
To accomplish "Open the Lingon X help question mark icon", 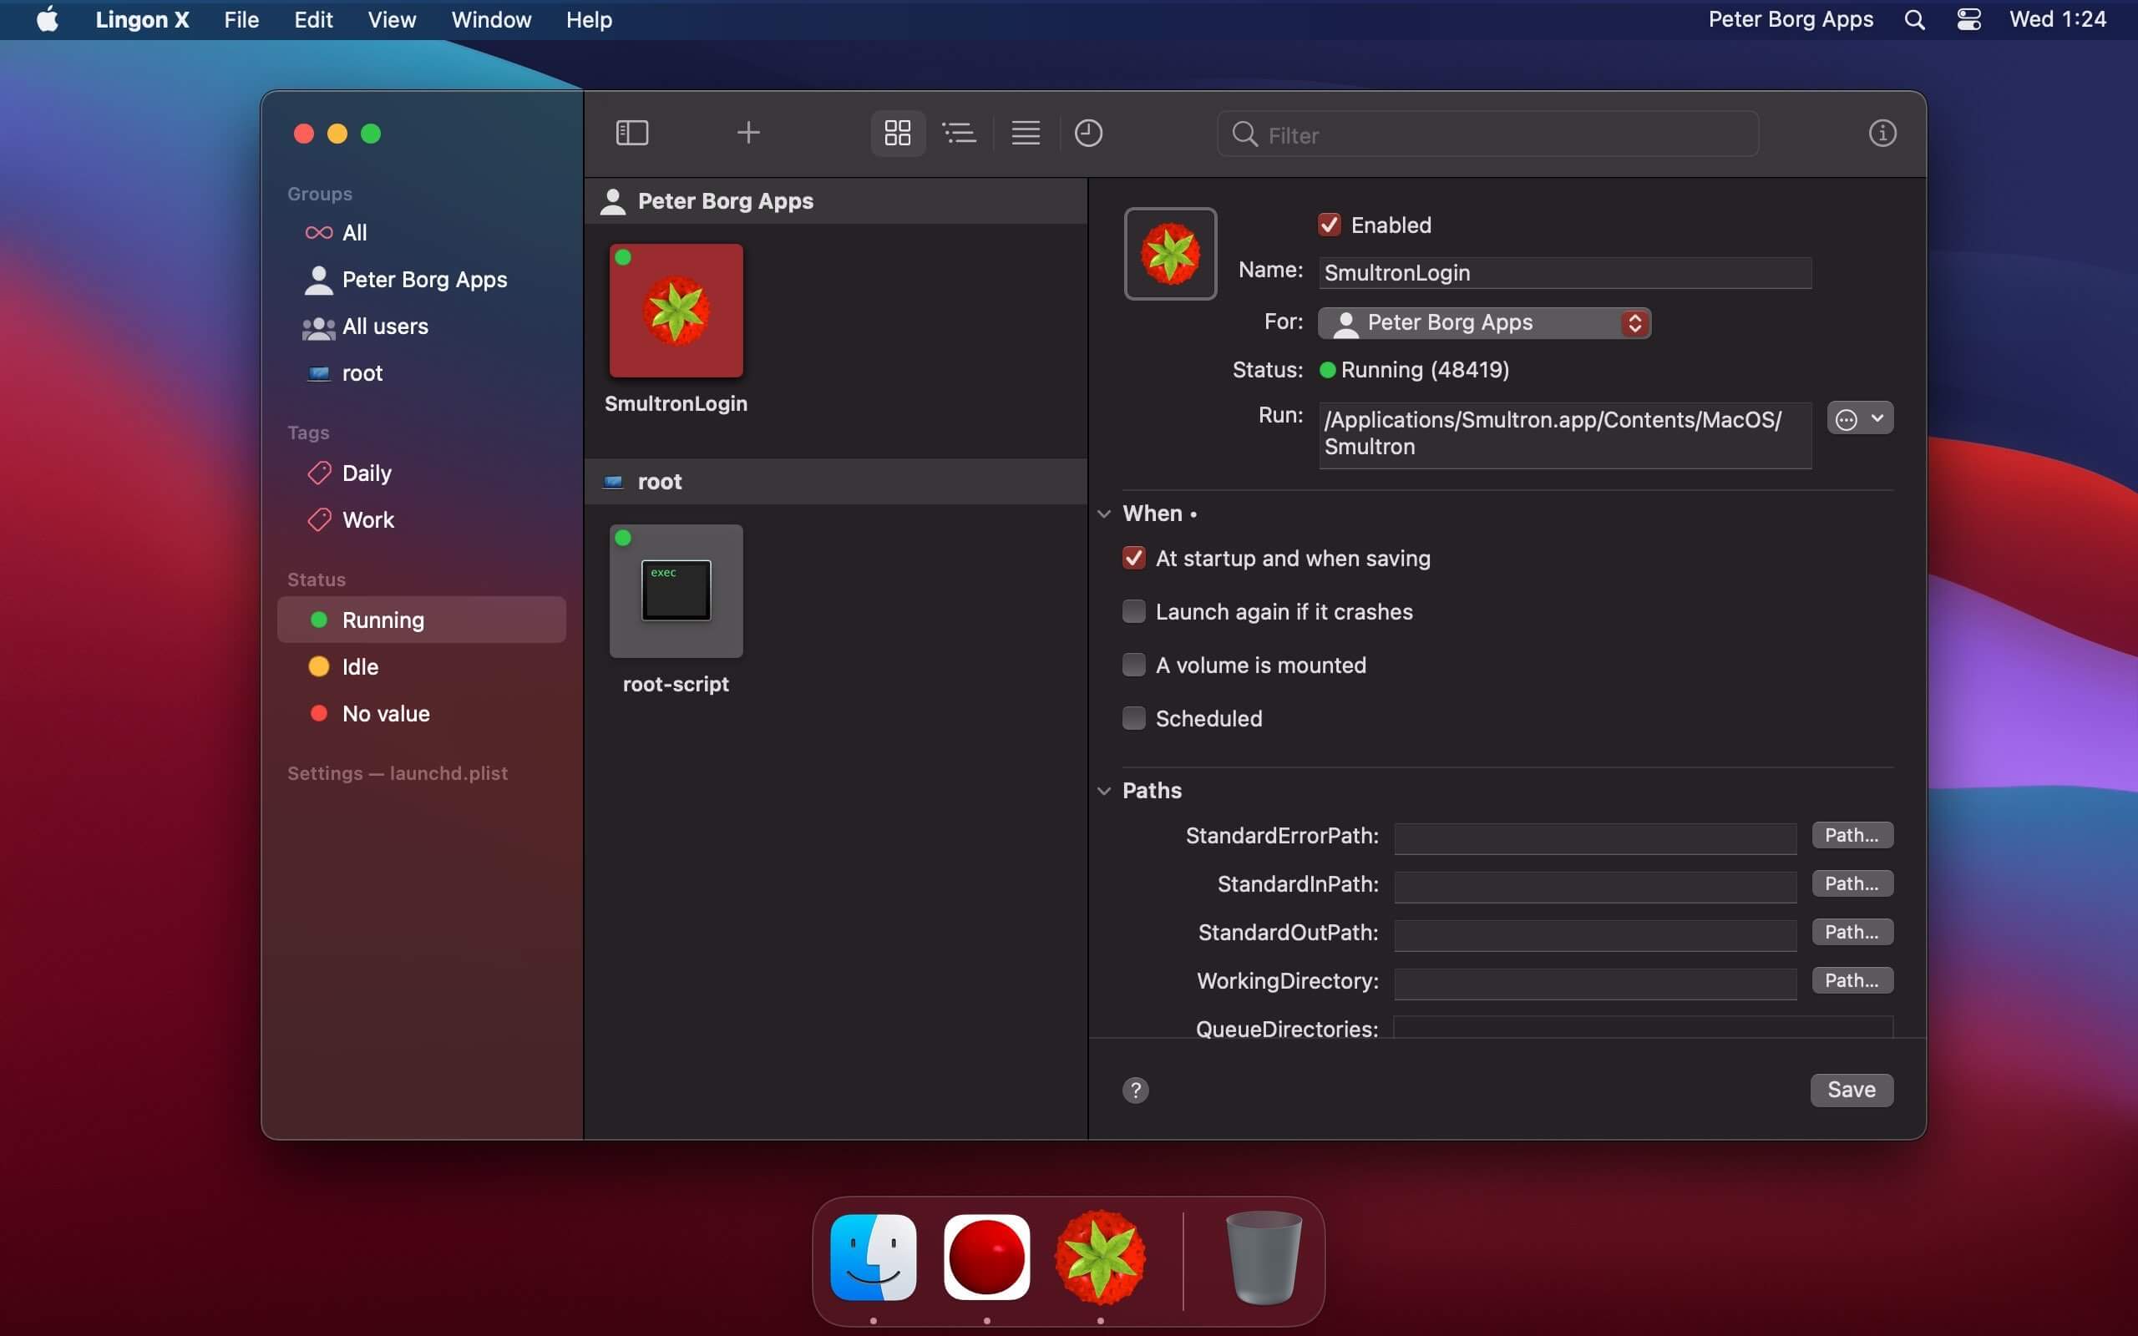I will tap(1134, 1090).
